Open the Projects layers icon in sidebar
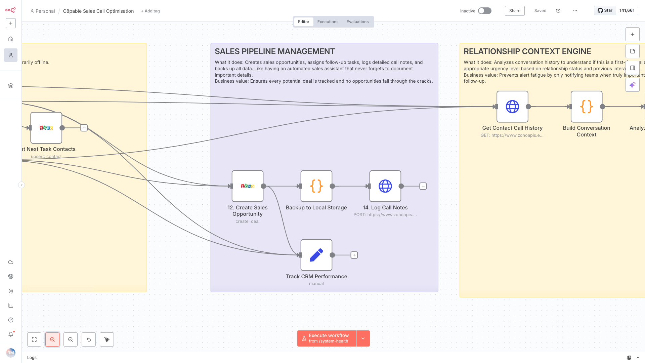 coord(11,86)
